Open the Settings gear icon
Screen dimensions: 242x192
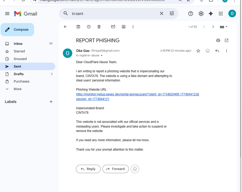[201, 14]
